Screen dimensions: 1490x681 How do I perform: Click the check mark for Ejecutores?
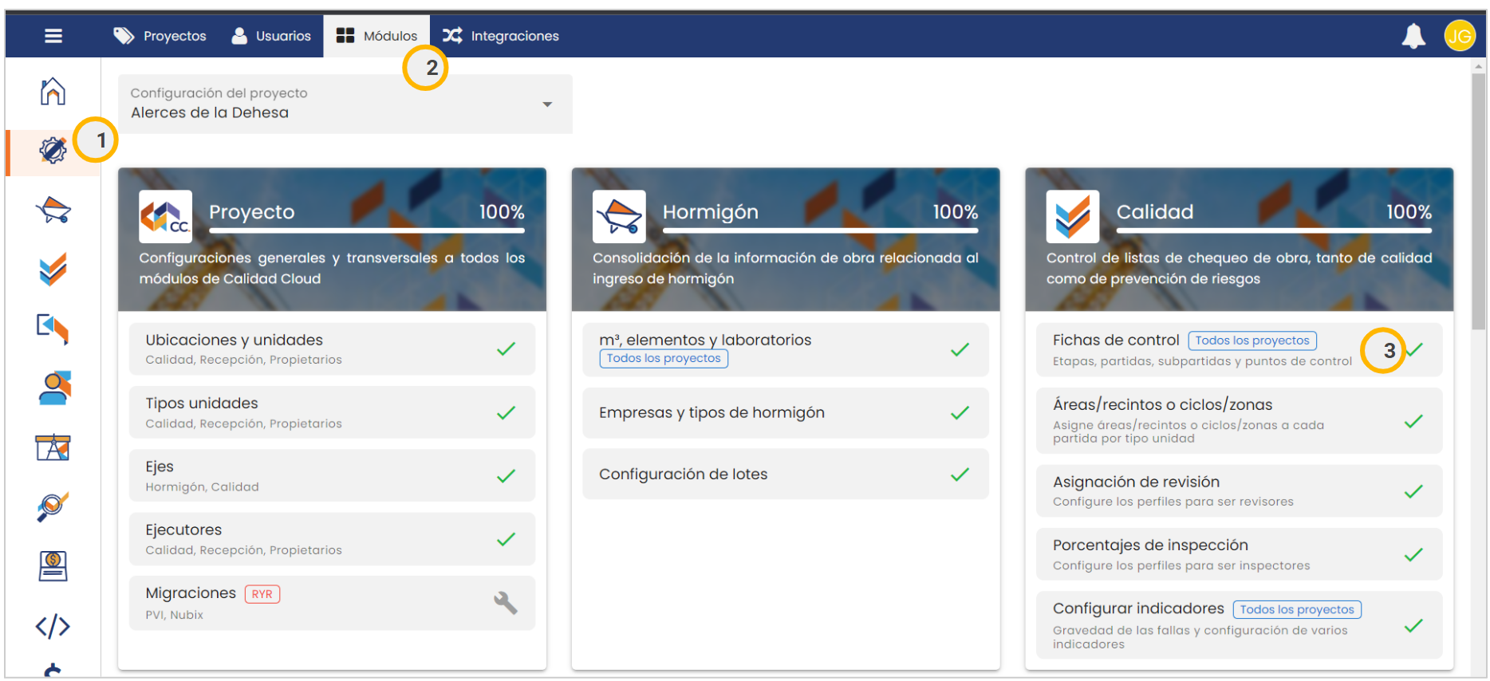pos(506,539)
